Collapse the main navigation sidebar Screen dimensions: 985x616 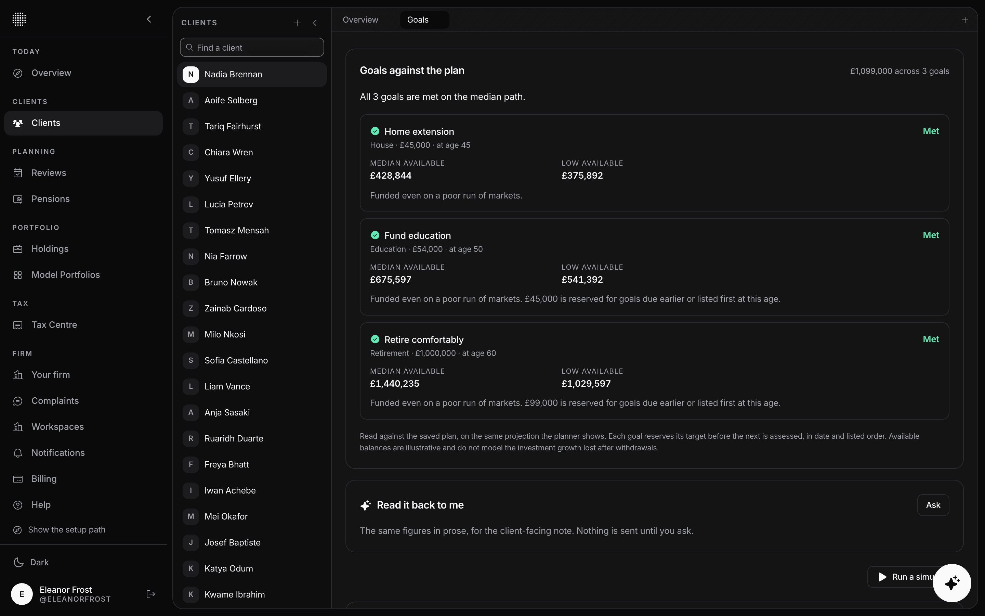[x=149, y=19]
